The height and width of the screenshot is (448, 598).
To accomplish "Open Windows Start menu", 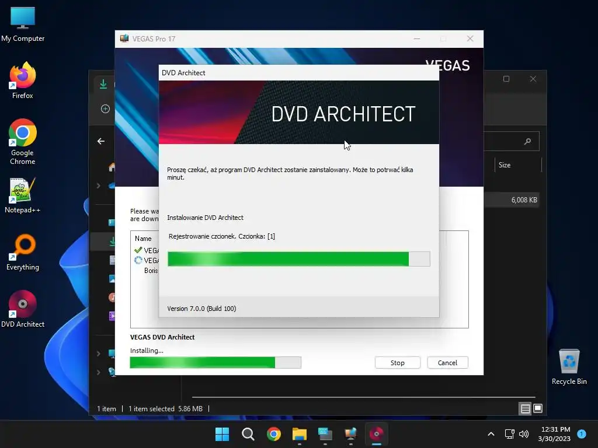I will pyautogui.click(x=222, y=434).
